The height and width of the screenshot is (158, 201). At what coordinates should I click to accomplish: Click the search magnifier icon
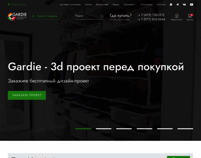102,16
